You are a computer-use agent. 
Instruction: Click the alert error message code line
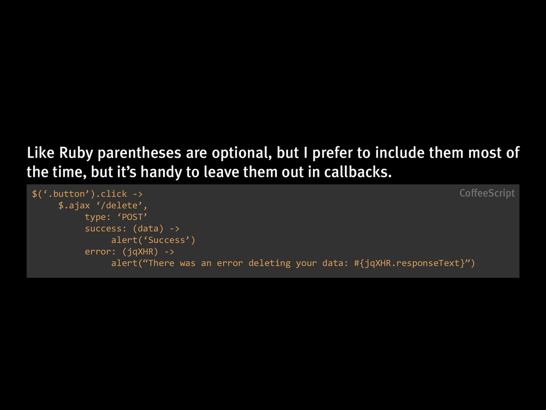[293, 263]
